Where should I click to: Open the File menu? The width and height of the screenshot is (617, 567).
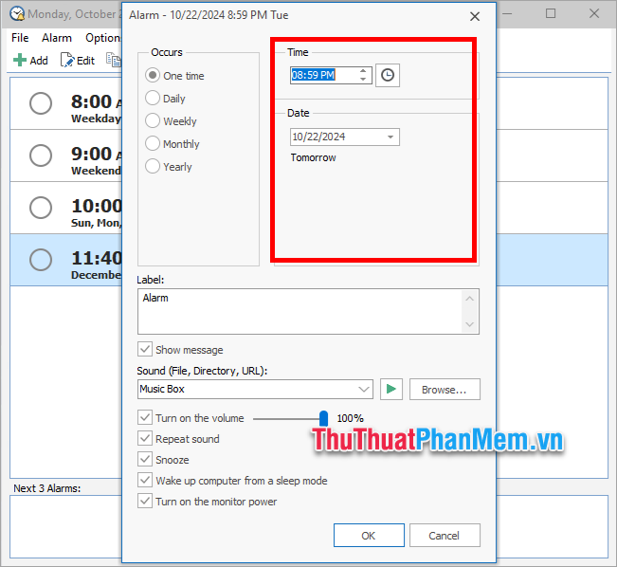pyautogui.click(x=20, y=38)
